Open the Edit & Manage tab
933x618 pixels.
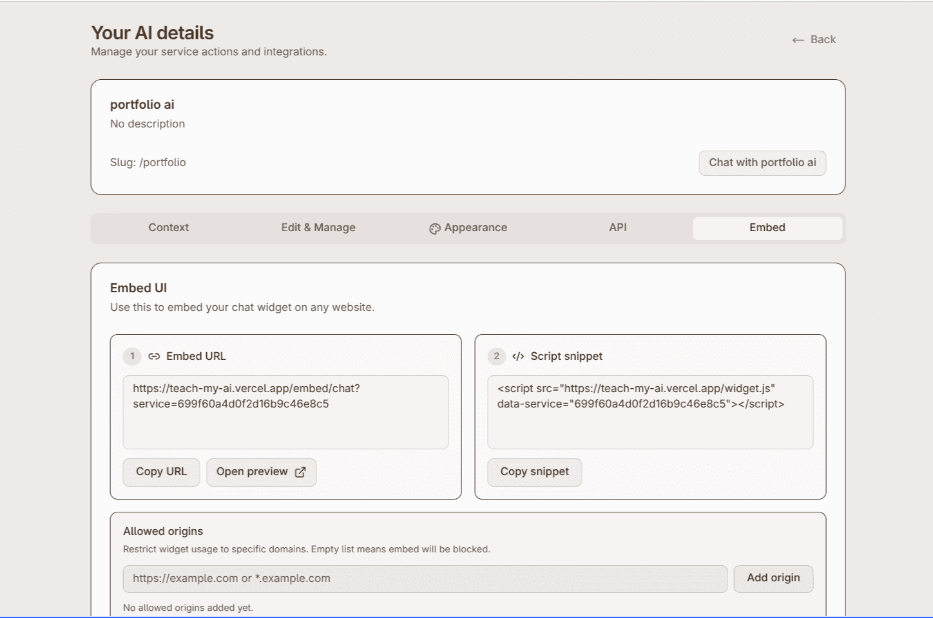(318, 228)
